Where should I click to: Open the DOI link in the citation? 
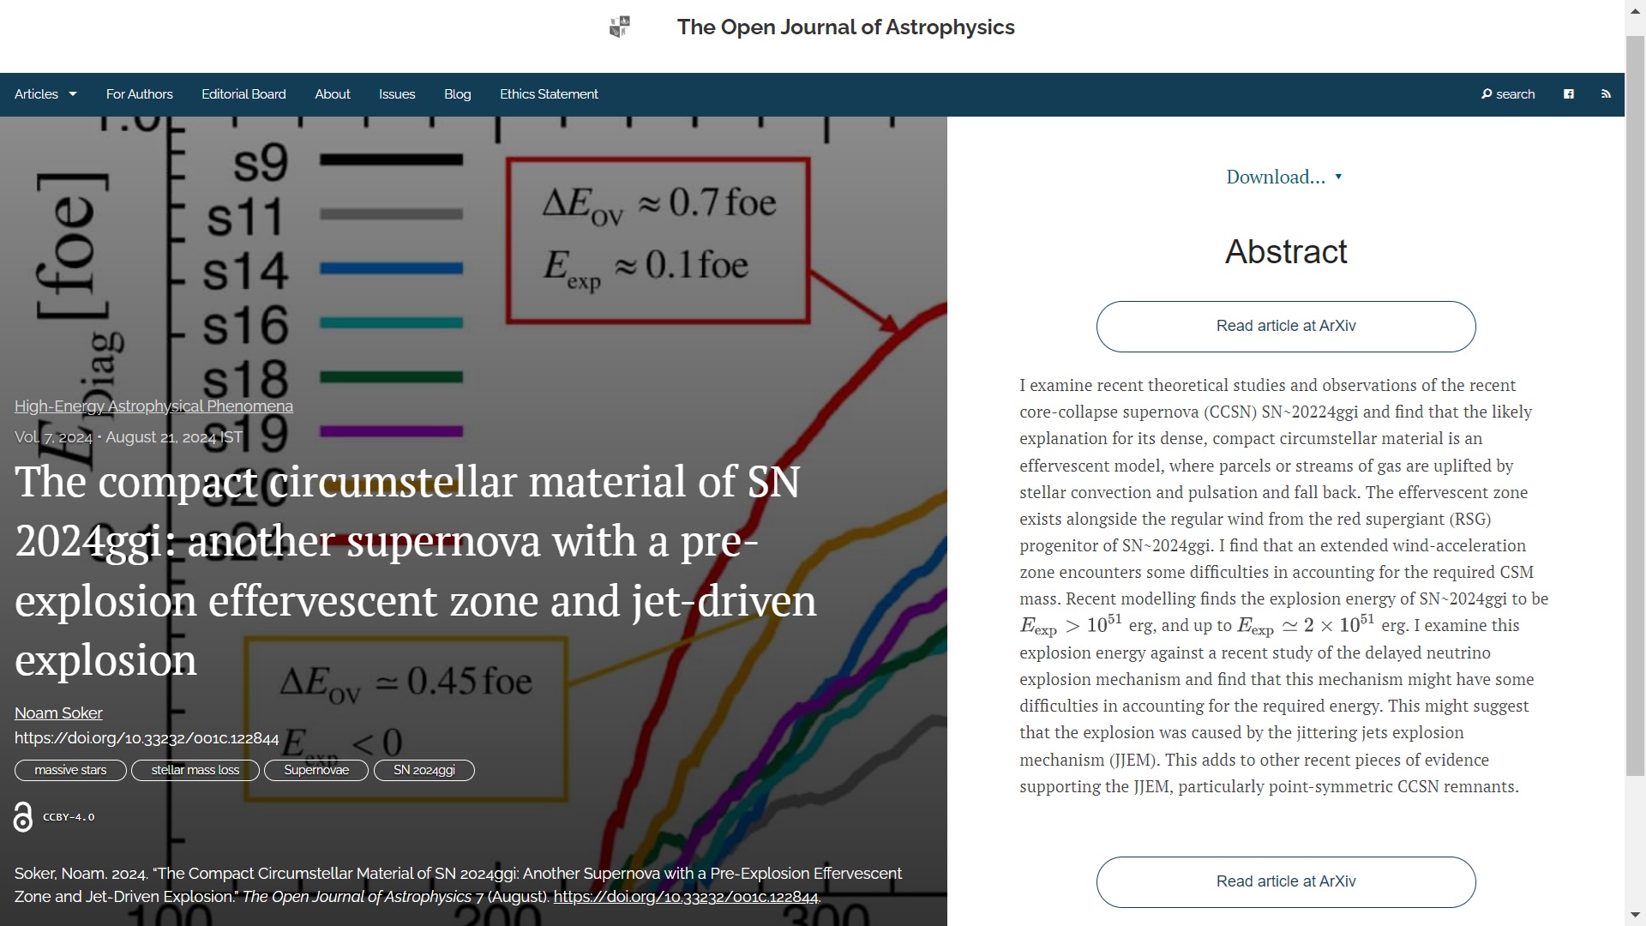pos(685,897)
